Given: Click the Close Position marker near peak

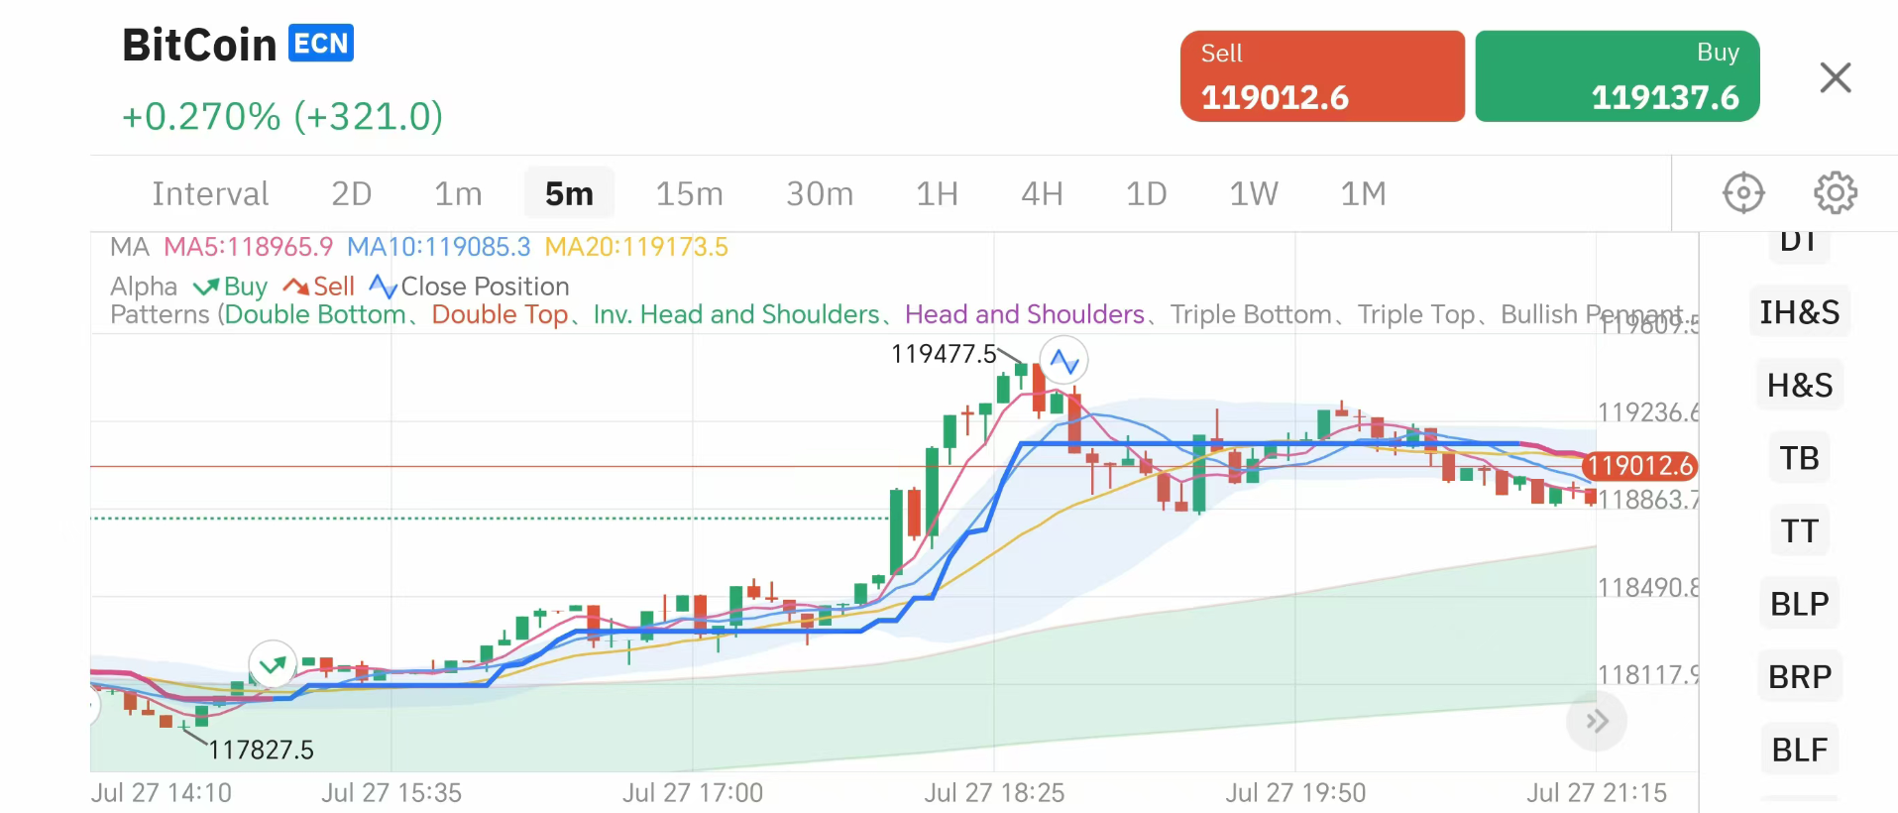Looking at the screenshot, I should tap(1063, 361).
